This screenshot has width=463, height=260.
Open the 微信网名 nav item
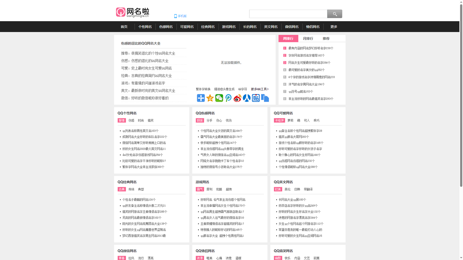[x=292, y=27]
